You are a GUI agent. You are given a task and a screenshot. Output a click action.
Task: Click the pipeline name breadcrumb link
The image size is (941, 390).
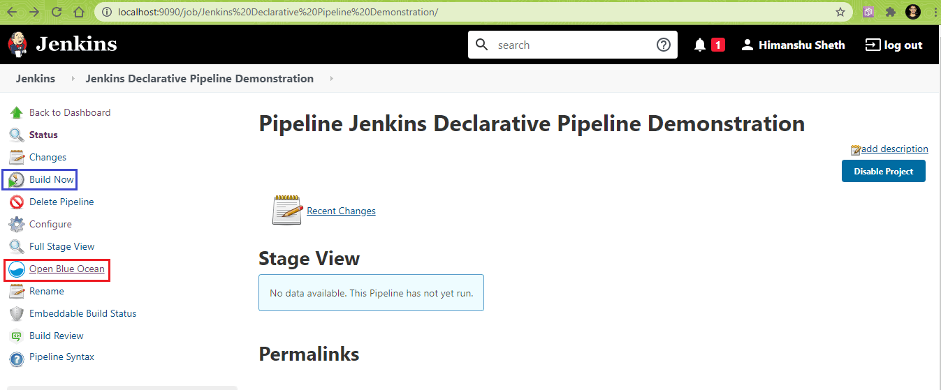[200, 79]
